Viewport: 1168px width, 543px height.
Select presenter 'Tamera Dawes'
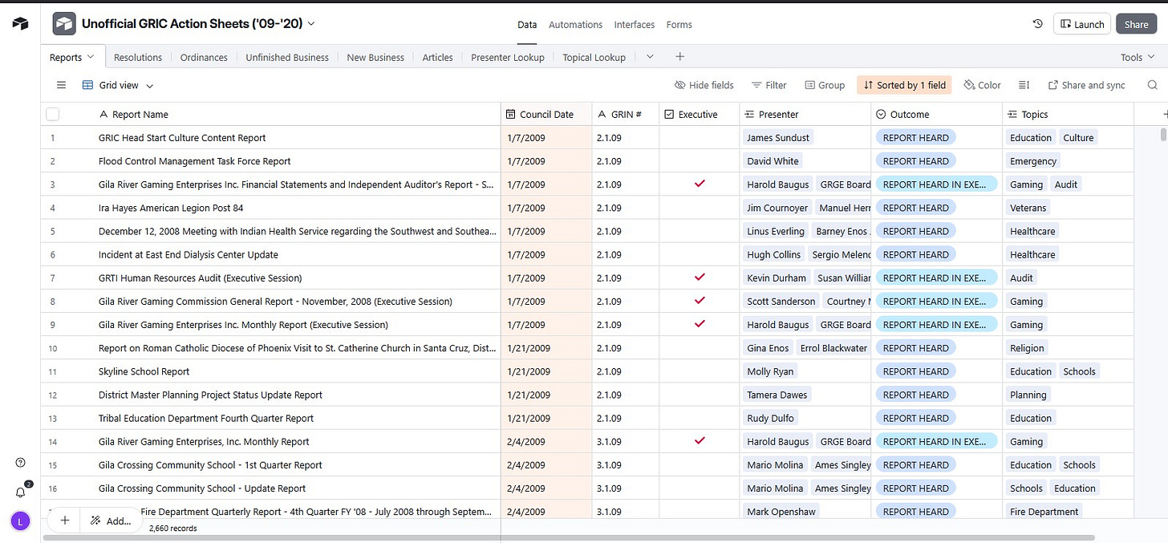pos(777,395)
